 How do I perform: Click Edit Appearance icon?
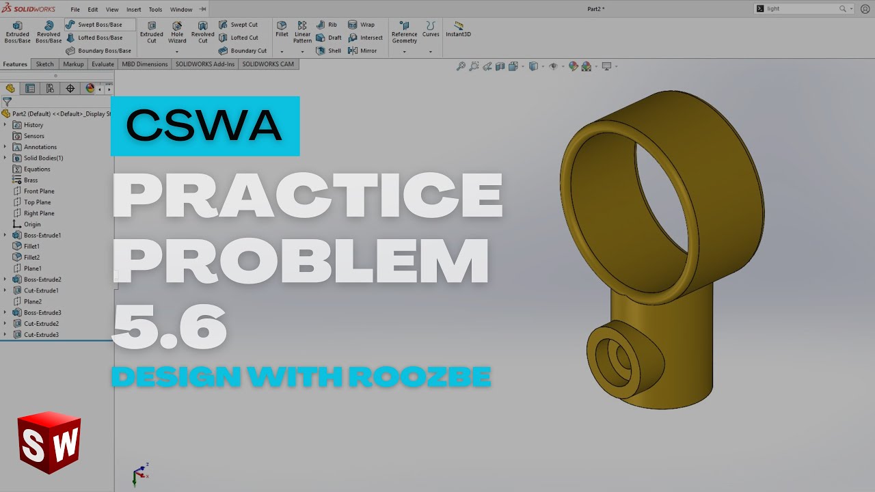[x=574, y=66]
